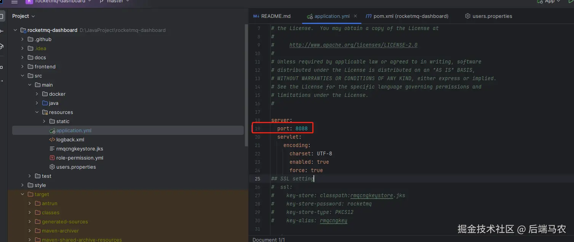Screen dimensions: 574x242
Task: Click the target folder icon
Action: point(30,195)
